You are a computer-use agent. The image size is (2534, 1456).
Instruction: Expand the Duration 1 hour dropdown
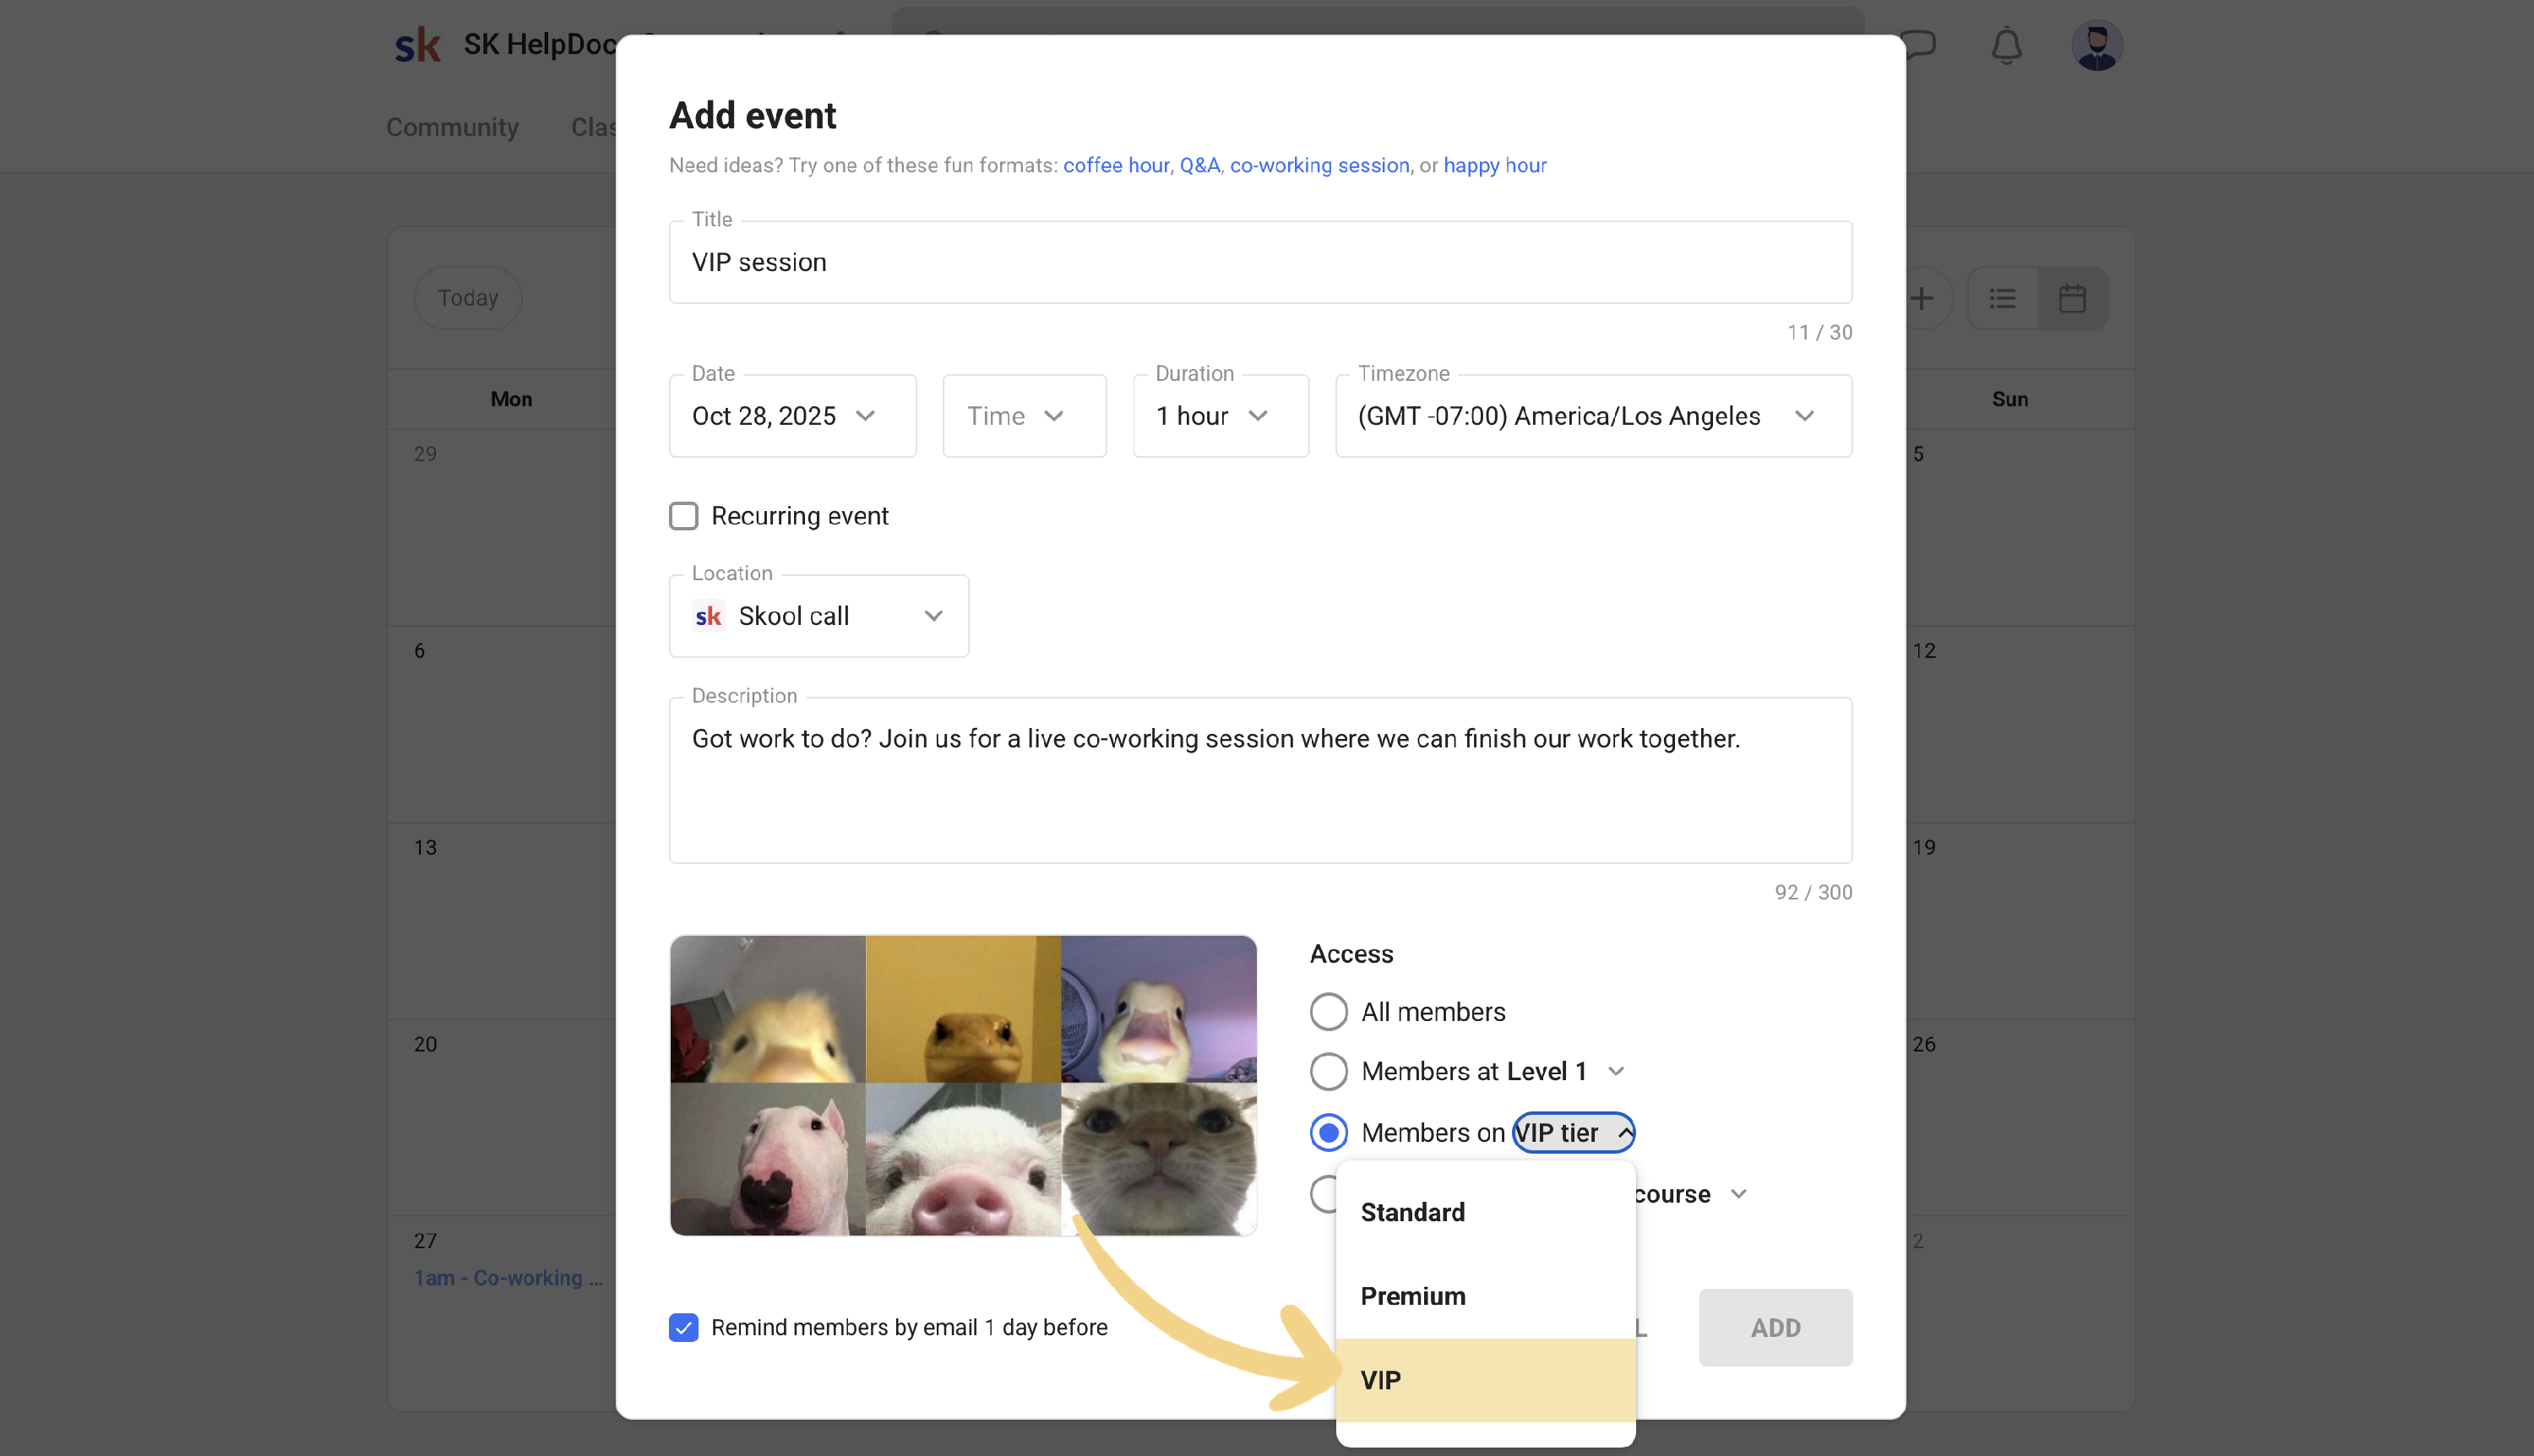[x=1220, y=416]
